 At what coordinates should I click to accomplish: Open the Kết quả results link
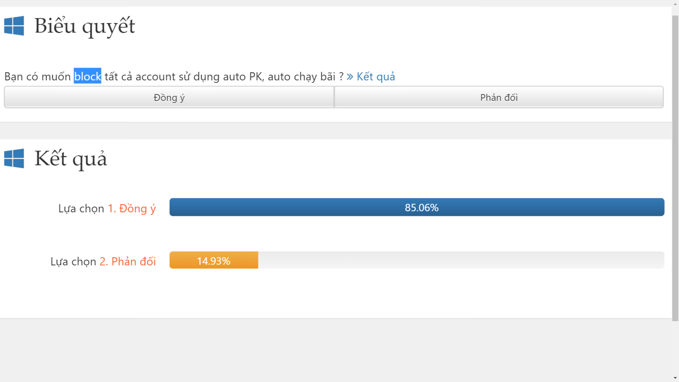click(376, 77)
